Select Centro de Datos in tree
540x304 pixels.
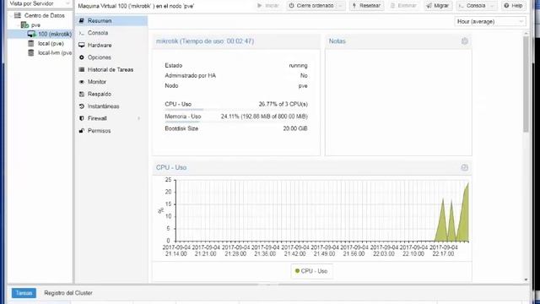point(45,15)
